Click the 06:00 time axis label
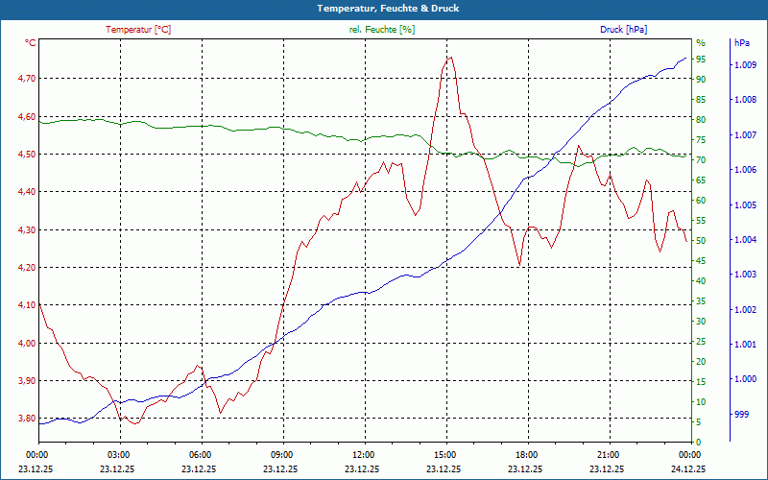The image size is (768, 480). pyautogui.click(x=200, y=455)
